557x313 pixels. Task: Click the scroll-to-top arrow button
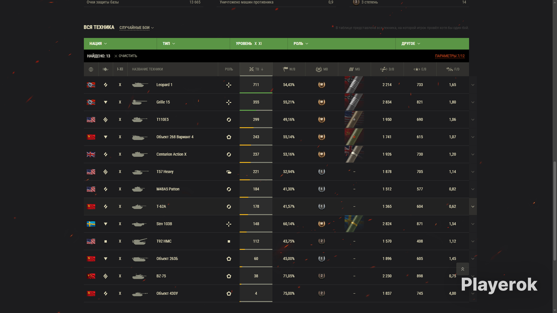pos(462,269)
